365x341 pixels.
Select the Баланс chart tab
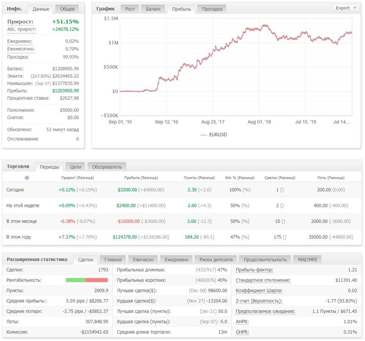[153, 9]
